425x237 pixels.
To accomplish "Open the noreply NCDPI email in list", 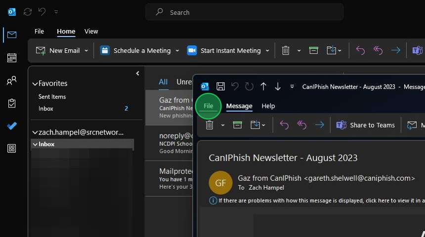I will (169, 143).
